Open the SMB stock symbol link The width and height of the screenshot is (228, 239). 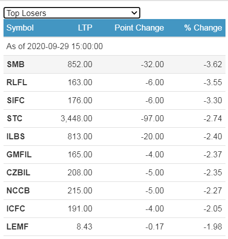(16, 64)
